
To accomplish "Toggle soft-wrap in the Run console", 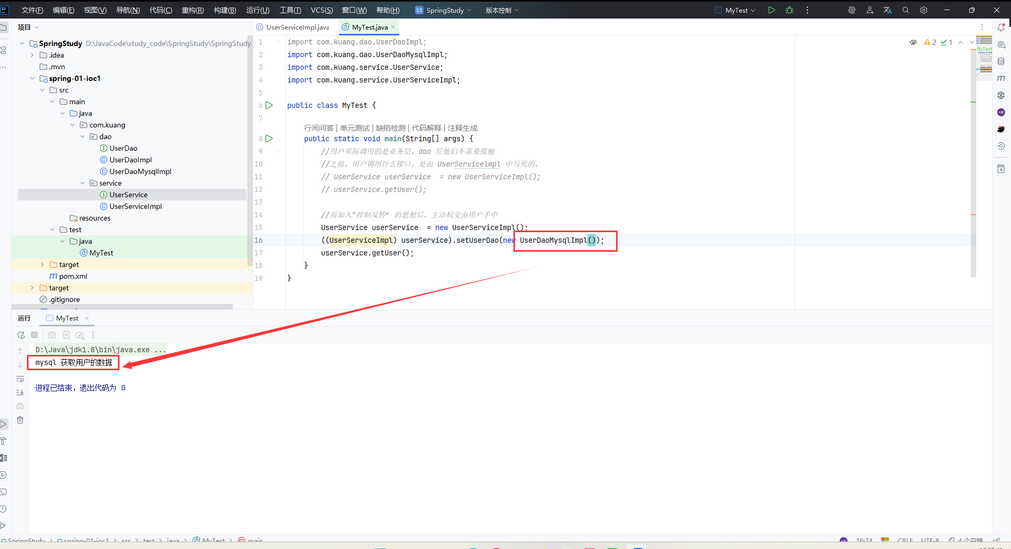I will pos(20,379).
